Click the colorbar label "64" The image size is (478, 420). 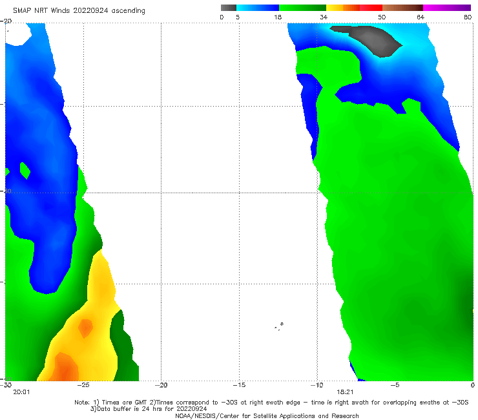pos(421,17)
